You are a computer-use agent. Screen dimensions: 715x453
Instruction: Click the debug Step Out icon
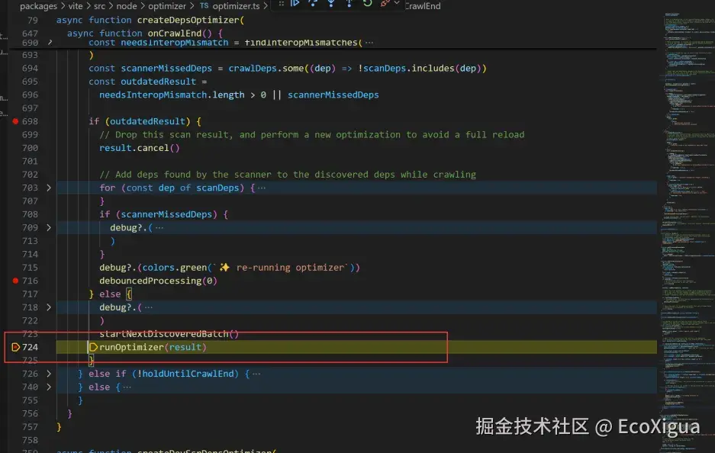(349, 3)
